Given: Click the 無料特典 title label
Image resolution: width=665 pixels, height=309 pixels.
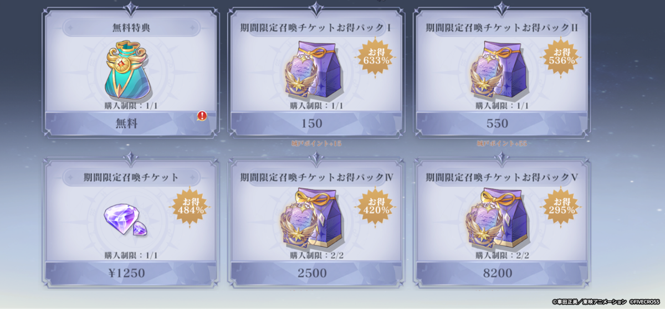Looking at the screenshot, I should (x=131, y=27).
